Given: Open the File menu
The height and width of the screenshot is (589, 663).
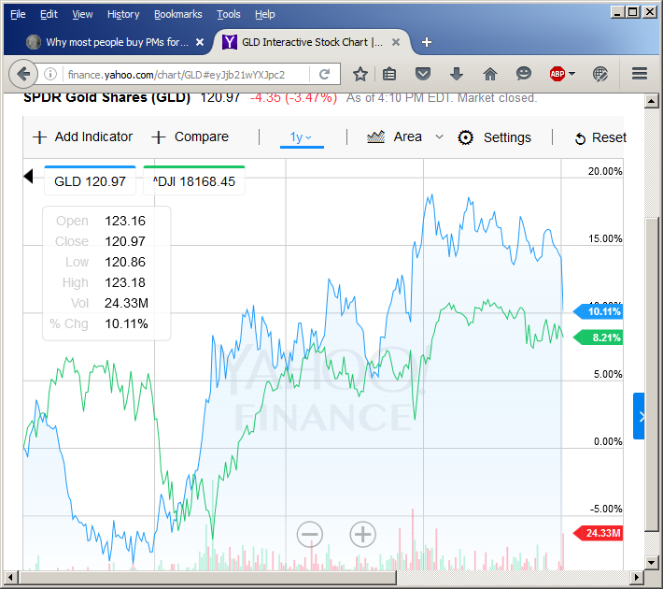Looking at the screenshot, I should 18,14.
